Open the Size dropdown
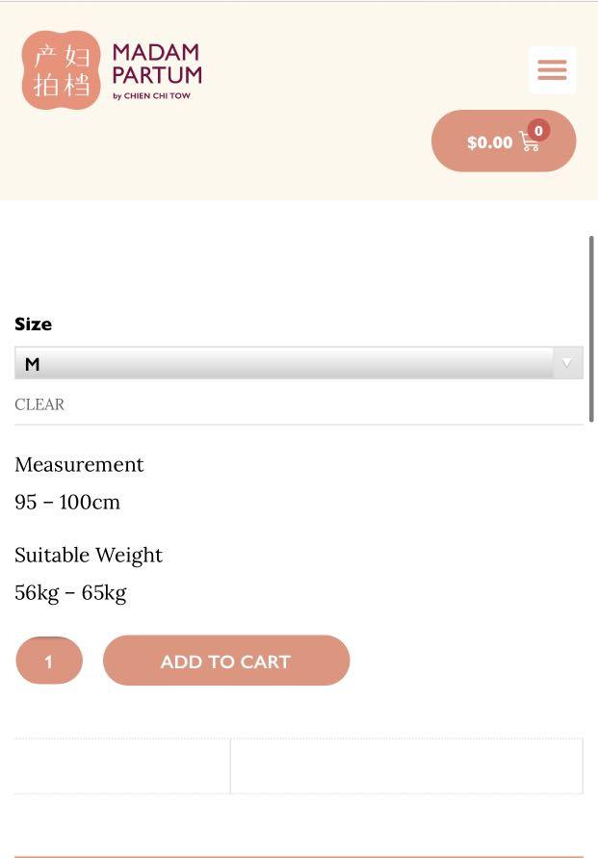 pos(298,362)
